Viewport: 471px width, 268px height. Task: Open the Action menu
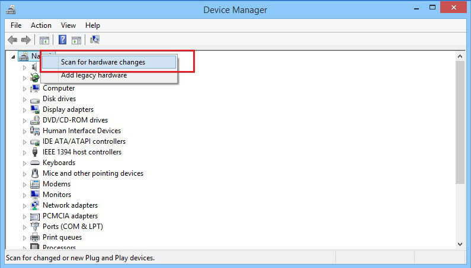pos(41,25)
